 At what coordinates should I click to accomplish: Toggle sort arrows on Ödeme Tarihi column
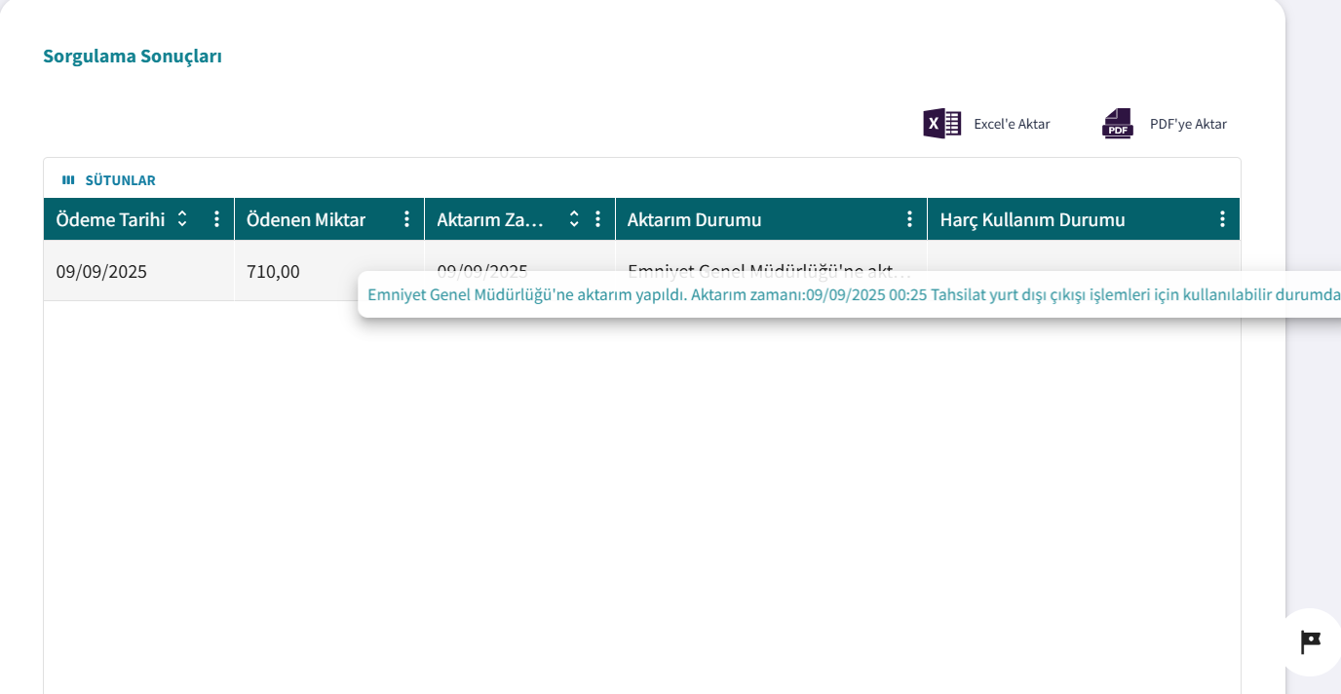182,219
